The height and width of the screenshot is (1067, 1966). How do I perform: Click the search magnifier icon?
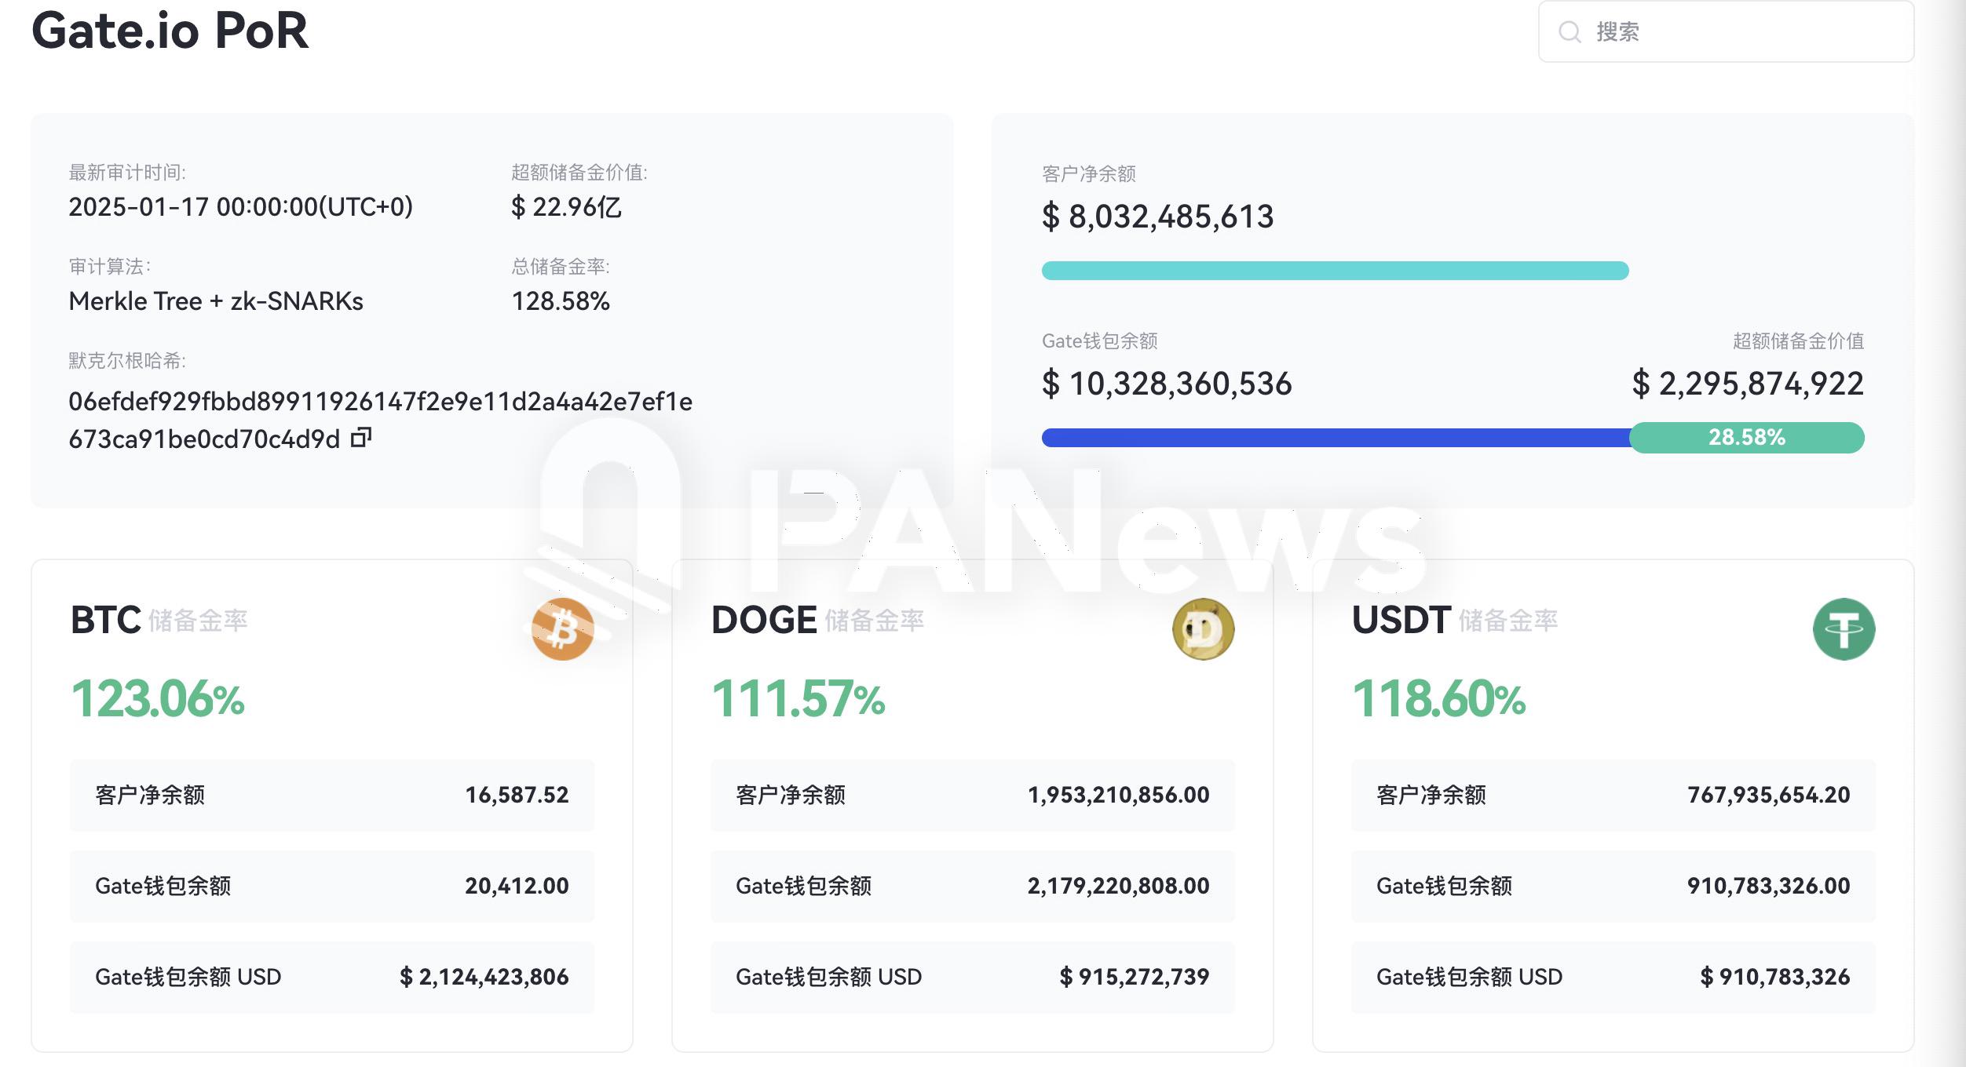(1570, 32)
